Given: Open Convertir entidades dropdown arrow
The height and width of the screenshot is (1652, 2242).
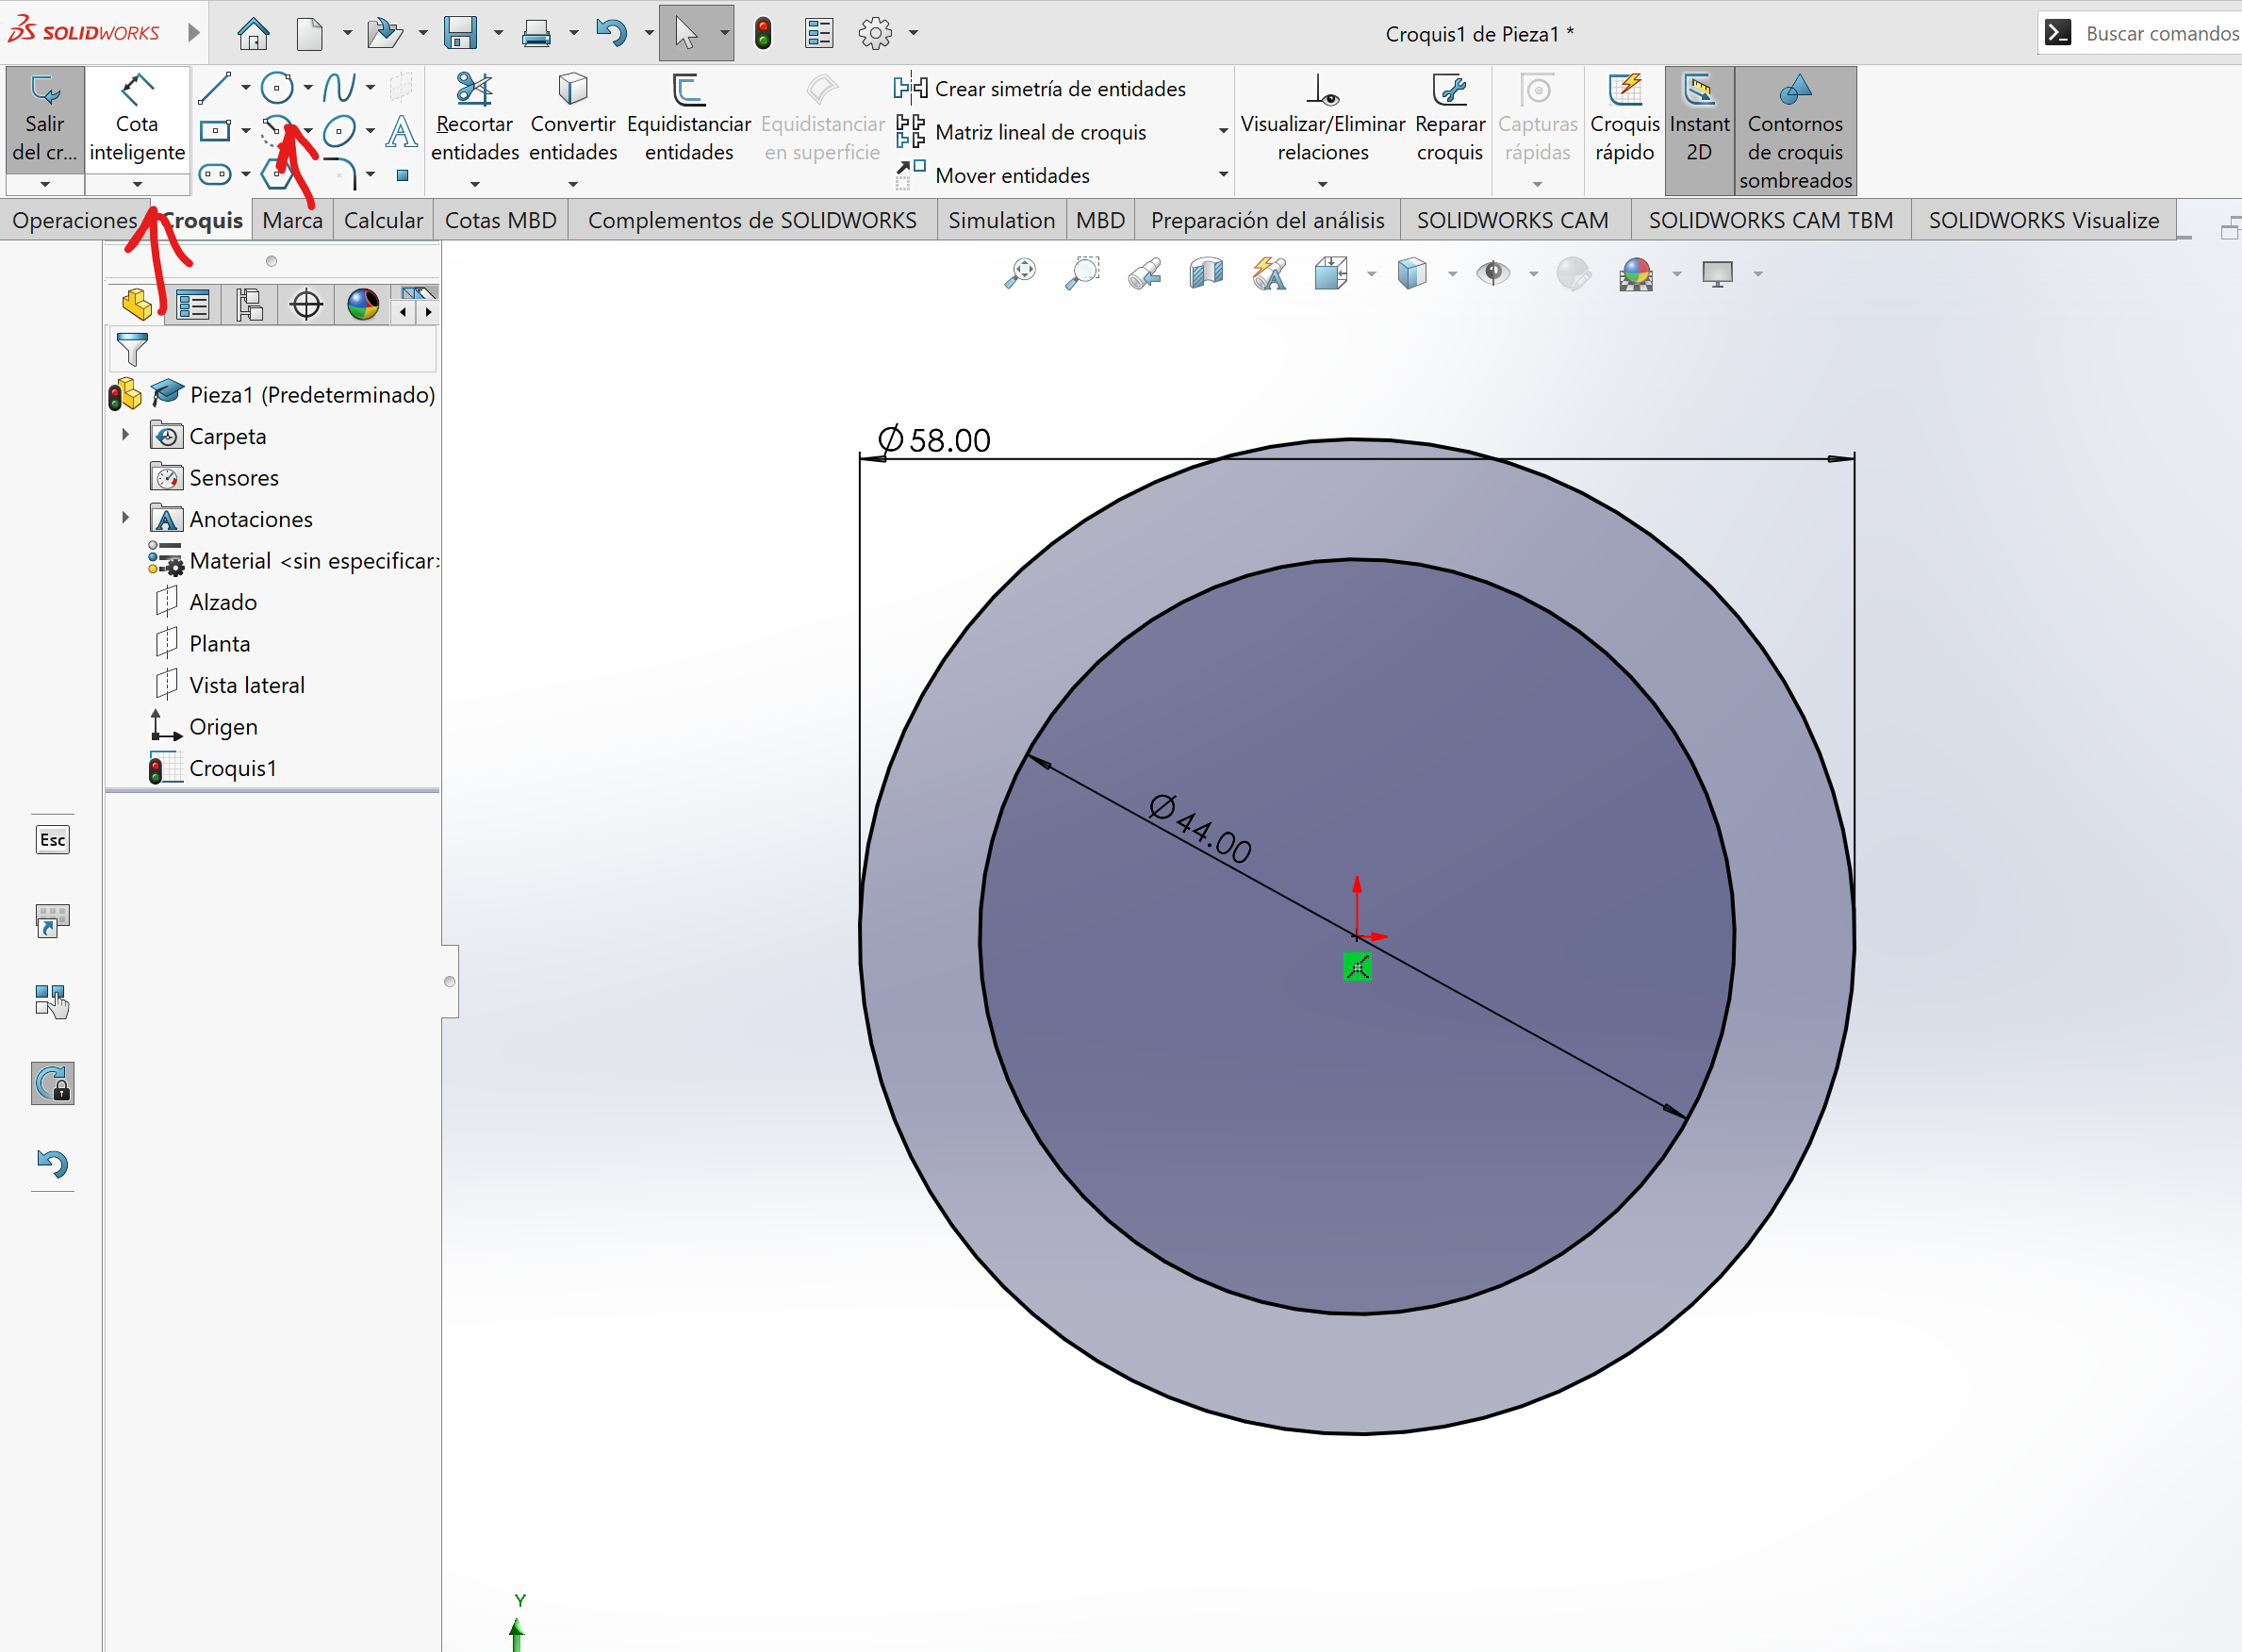Looking at the screenshot, I should [x=573, y=184].
